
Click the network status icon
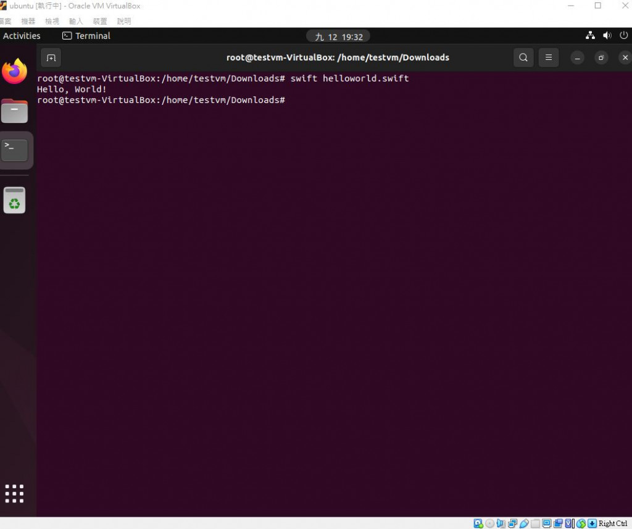(590, 35)
